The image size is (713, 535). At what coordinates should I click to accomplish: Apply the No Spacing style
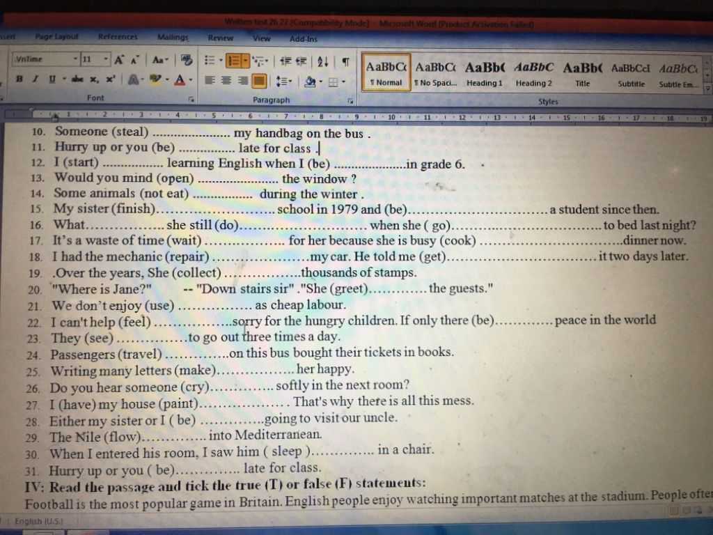(x=435, y=73)
